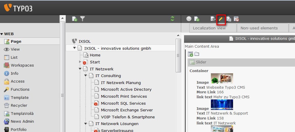
Task: Click the page tree scrollbar up arrow
Action: tap(178, 35)
